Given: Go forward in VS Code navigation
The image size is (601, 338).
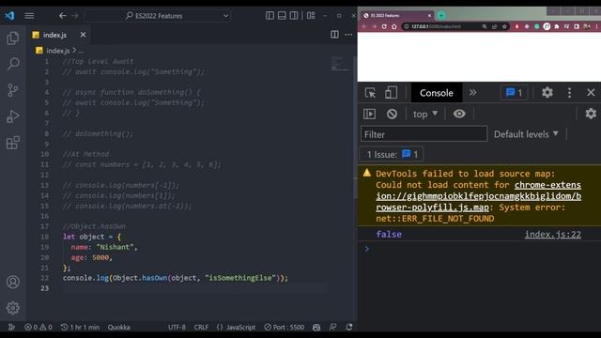Looking at the screenshot, I should (x=75, y=16).
